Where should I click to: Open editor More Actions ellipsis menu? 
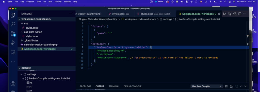click(245, 14)
